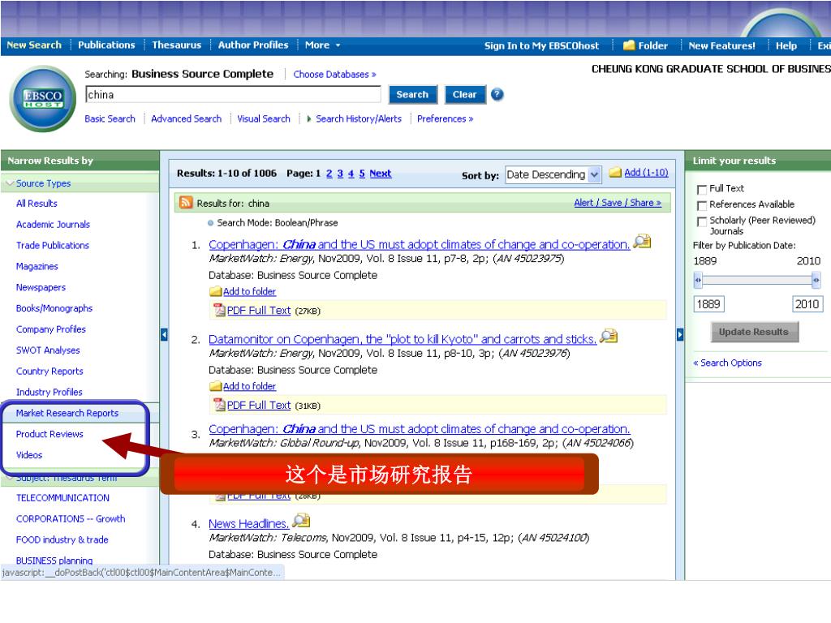
Task: Click the RSS feed icon beside Results for china
Action: [186, 202]
